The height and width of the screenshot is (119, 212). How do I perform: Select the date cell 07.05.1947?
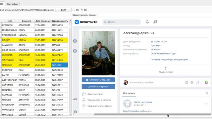(x=43, y=75)
